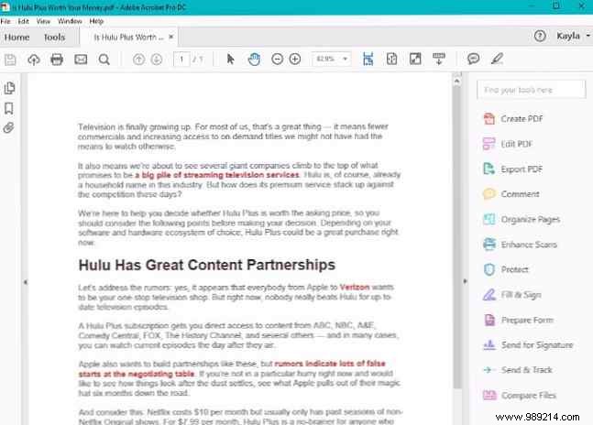Click the Find your tools here search box
The width and height of the screenshot is (593, 425).
point(531,90)
